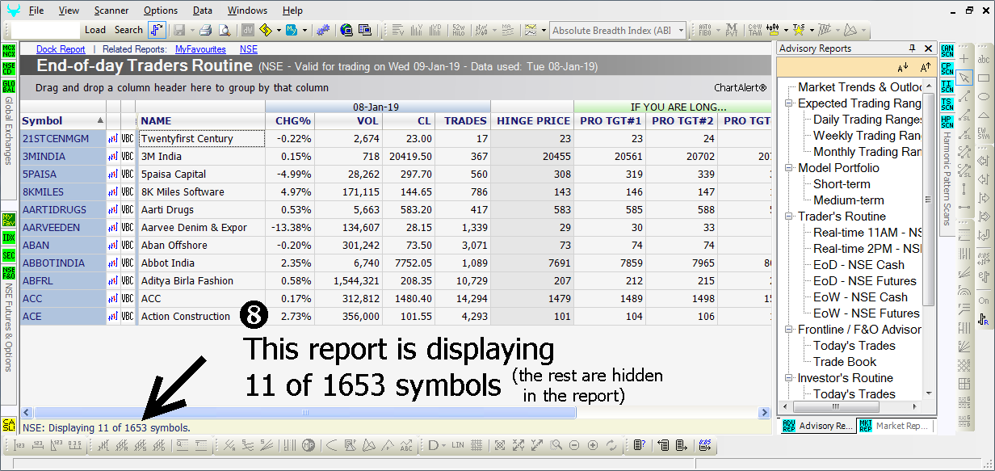The width and height of the screenshot is (995, 471).
Task: Click the IDX sidebar icon
Action: pyautogui.click(x=9, y=238)
